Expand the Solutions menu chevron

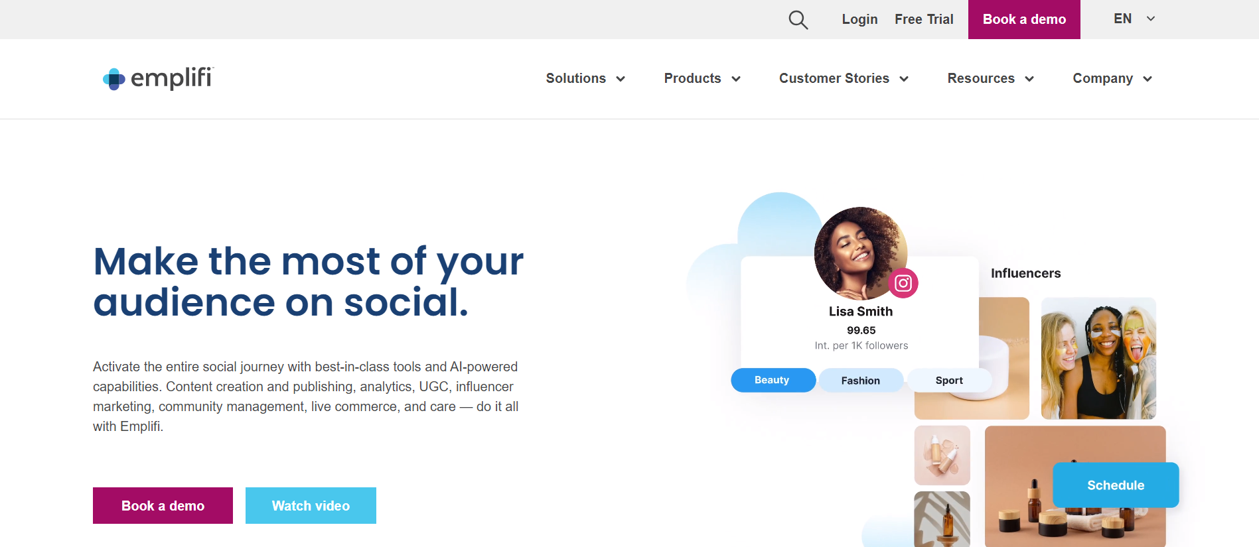coord(621,79)
